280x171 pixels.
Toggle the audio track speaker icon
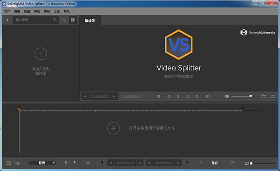point(18,163)
